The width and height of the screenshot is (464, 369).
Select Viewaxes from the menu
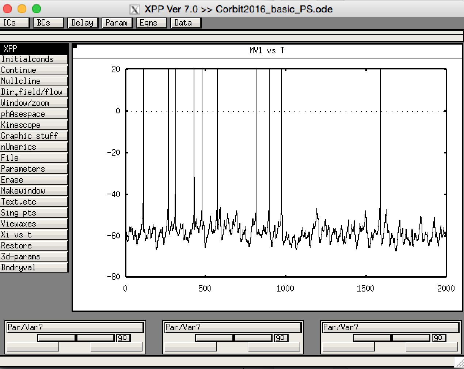[x=34, y=224]
